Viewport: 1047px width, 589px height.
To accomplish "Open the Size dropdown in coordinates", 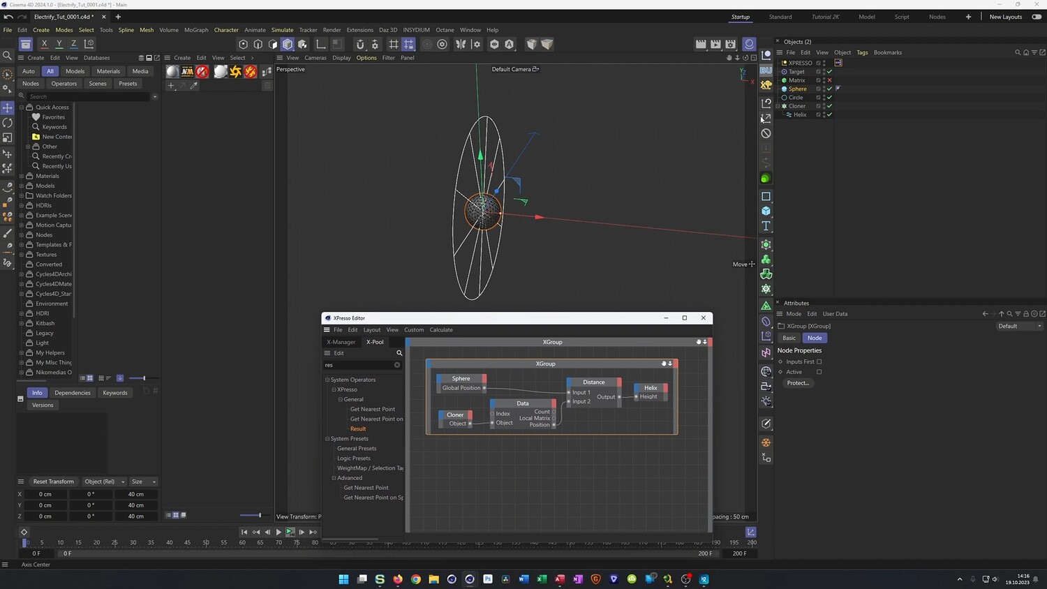I will coord(143,482).
